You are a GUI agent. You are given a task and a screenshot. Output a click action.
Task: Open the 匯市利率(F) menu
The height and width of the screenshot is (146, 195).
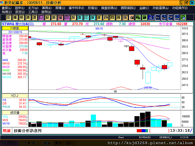[76, 8]
